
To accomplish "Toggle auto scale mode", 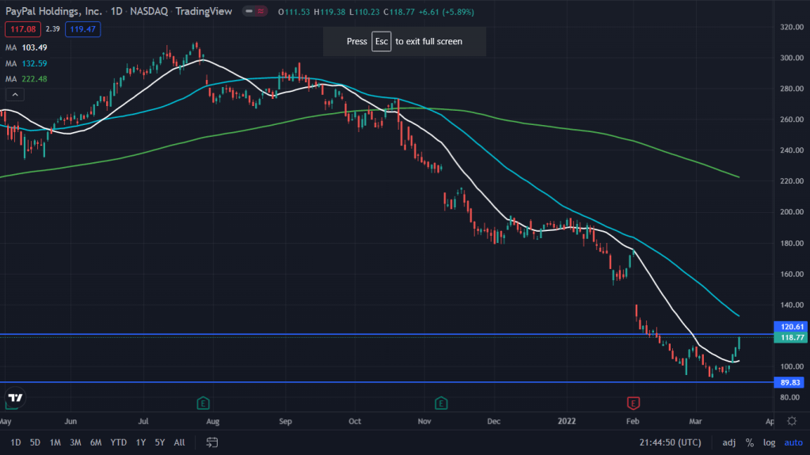I will (793, 442).
